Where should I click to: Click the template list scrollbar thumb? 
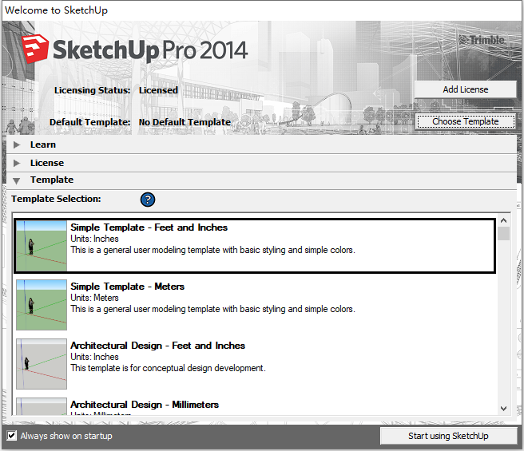click(503, 234)
